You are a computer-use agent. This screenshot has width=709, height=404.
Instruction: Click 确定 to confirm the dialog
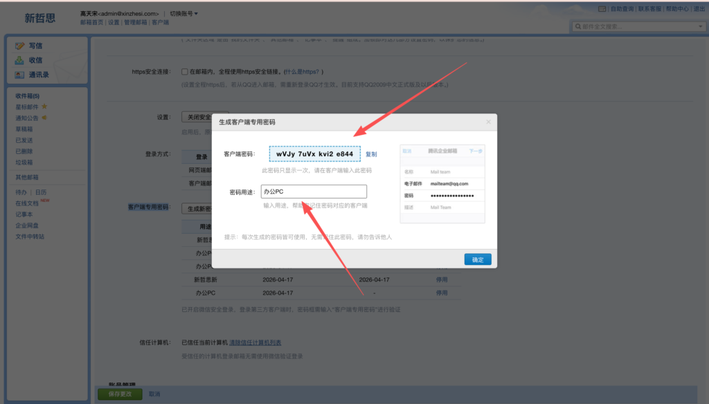478,259
